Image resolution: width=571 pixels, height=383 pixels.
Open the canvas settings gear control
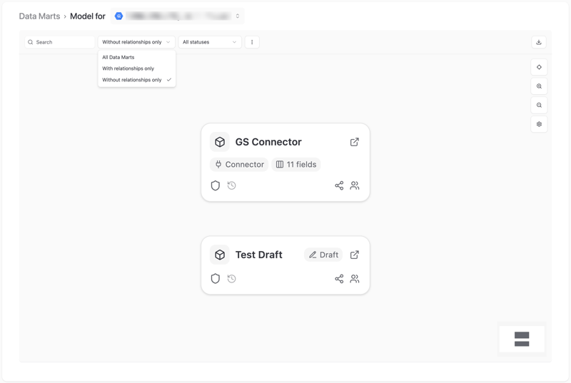(539, 124)
